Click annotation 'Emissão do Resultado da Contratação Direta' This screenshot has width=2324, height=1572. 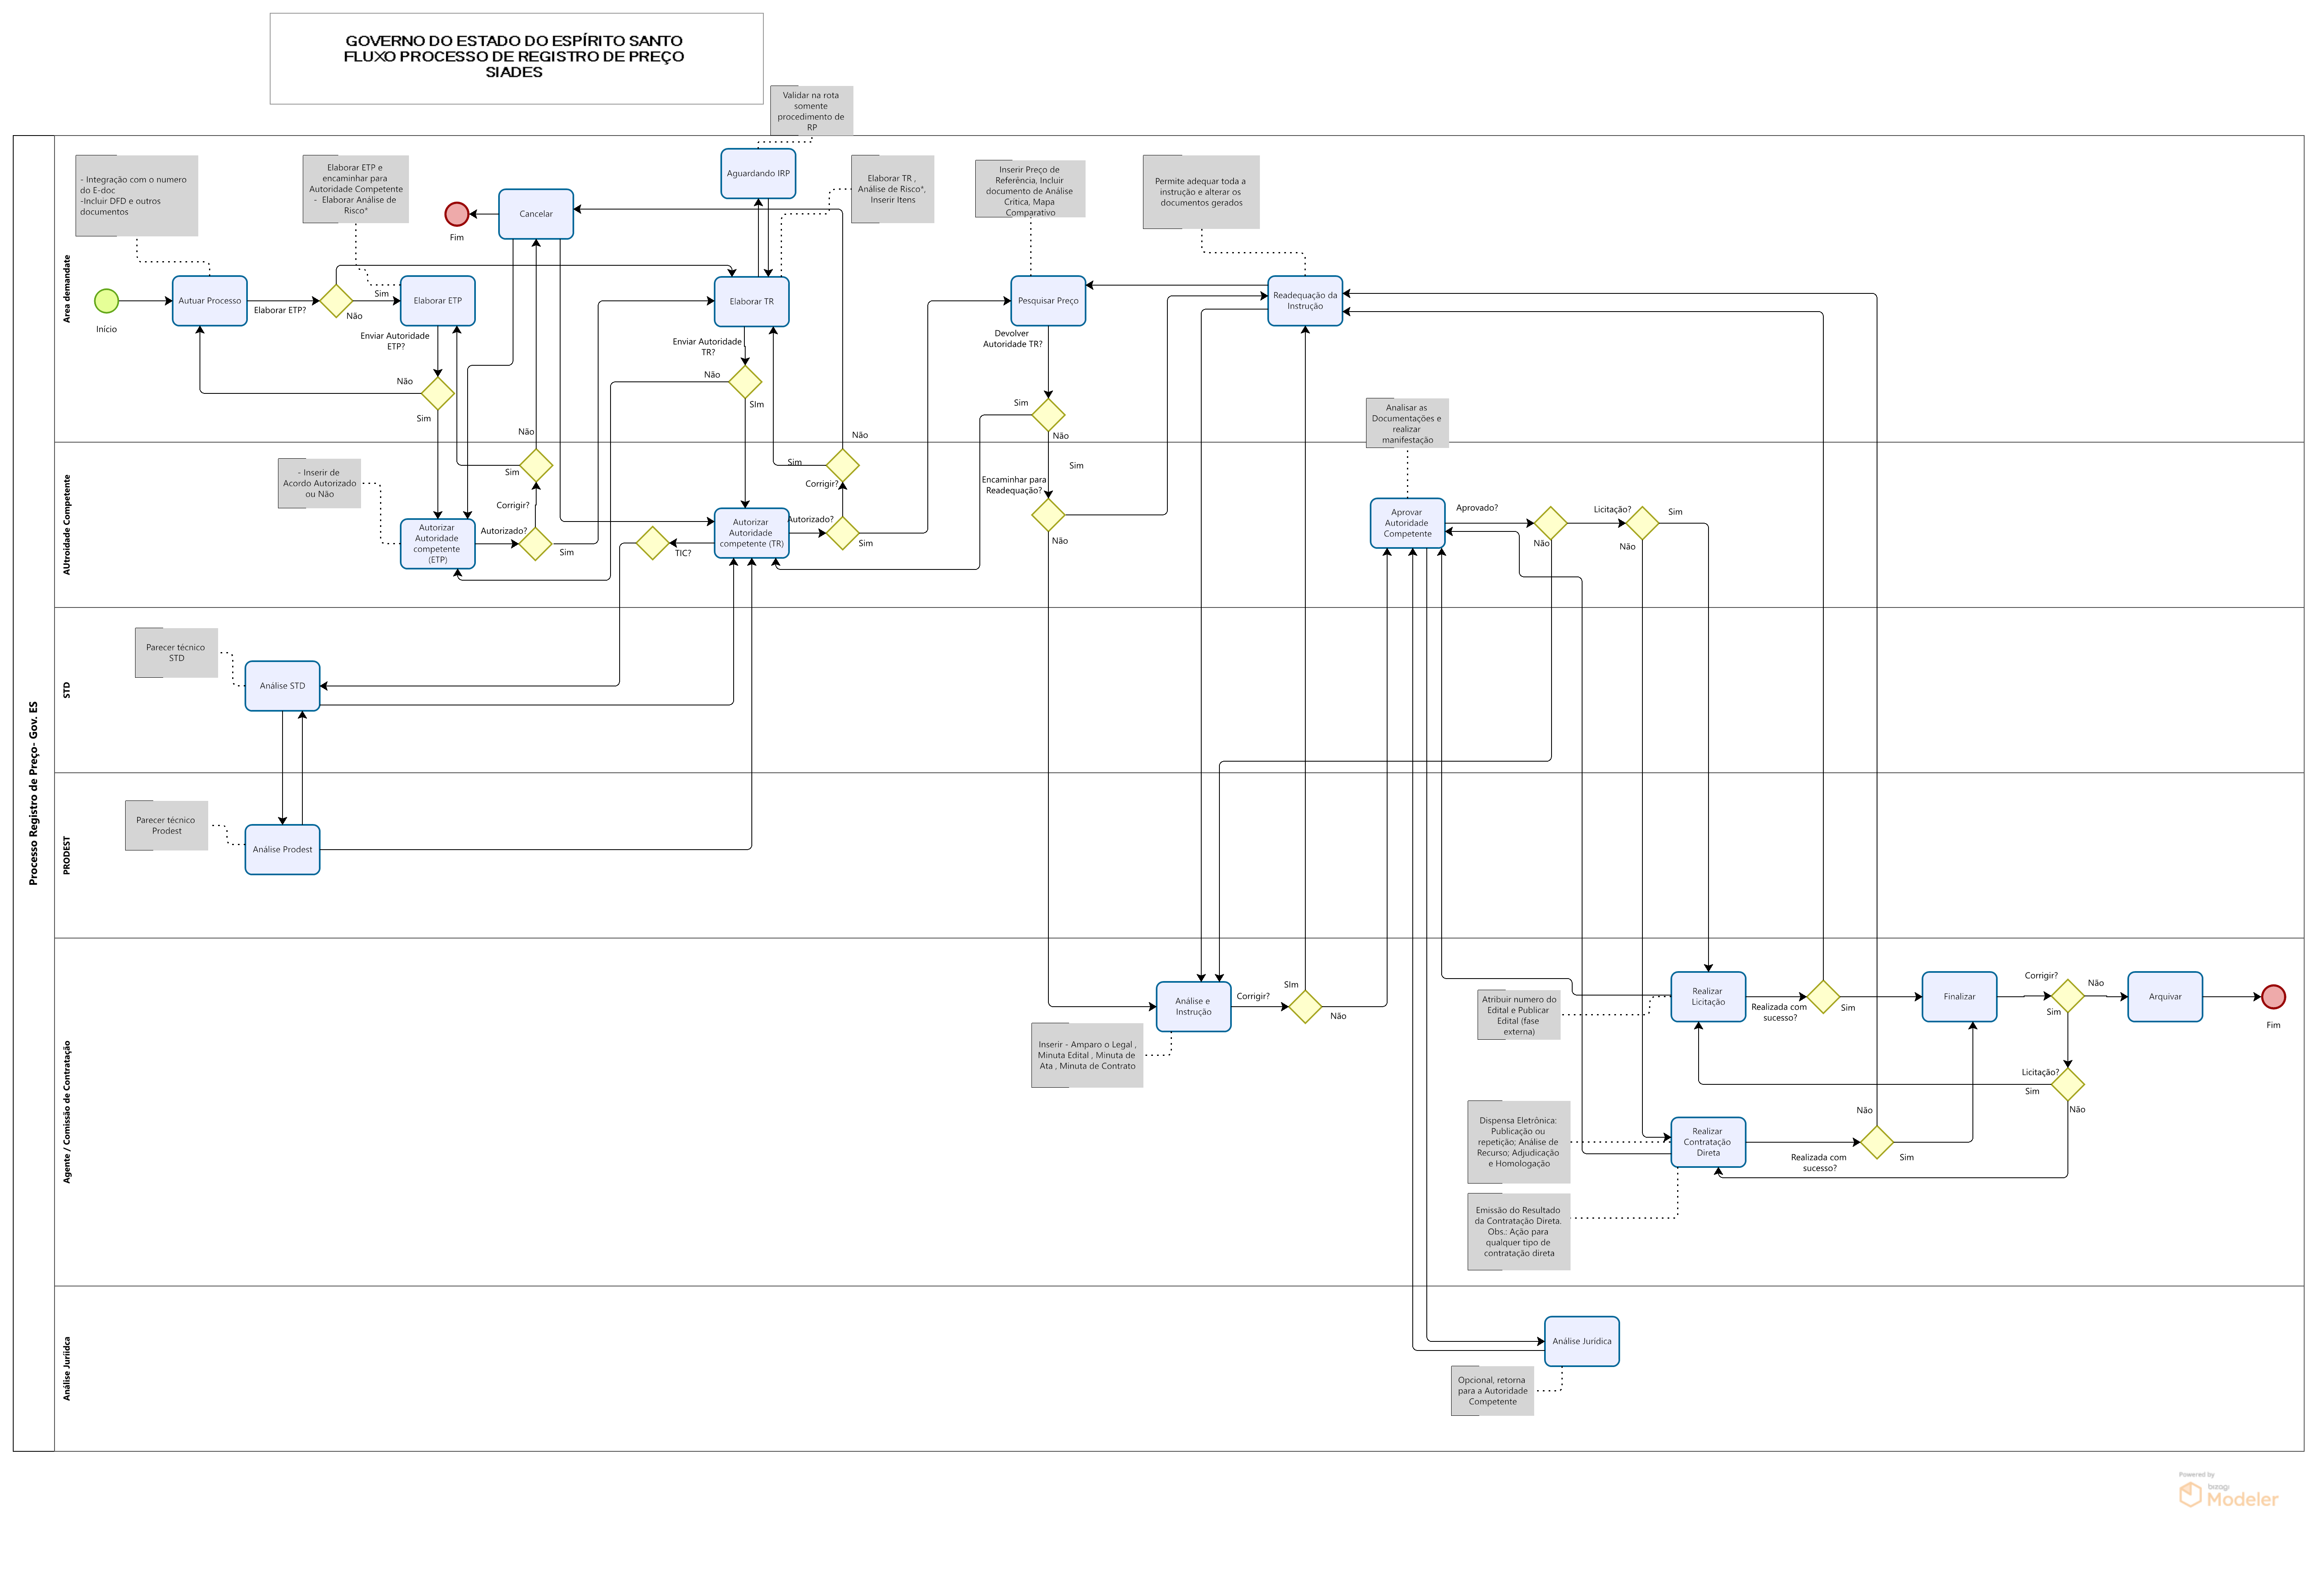tap(1518, 1232)
